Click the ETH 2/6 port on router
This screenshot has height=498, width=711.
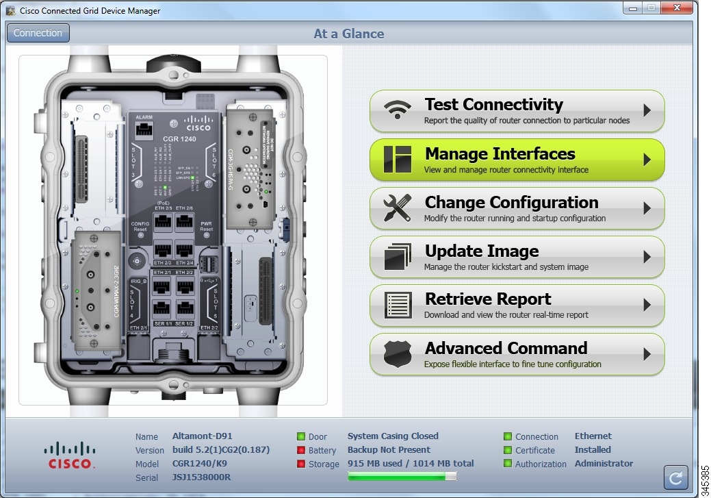[184, 221]
